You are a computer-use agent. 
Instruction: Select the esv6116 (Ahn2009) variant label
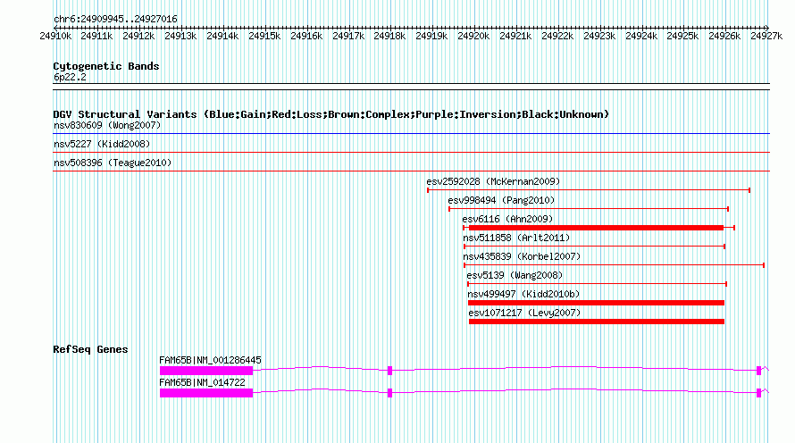[507, 219]
